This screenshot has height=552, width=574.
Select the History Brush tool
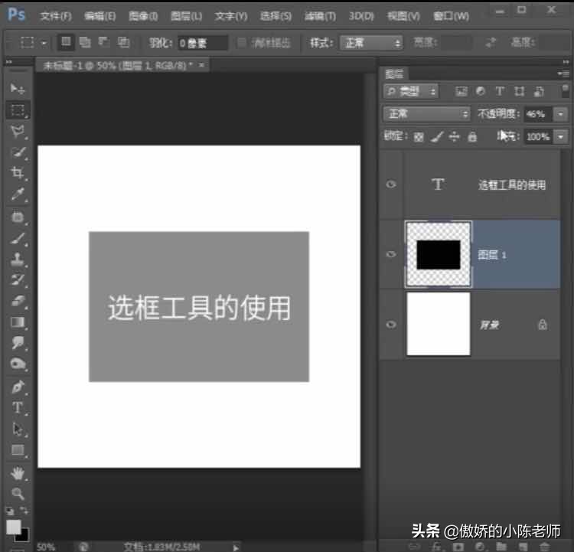click(17, 280)
